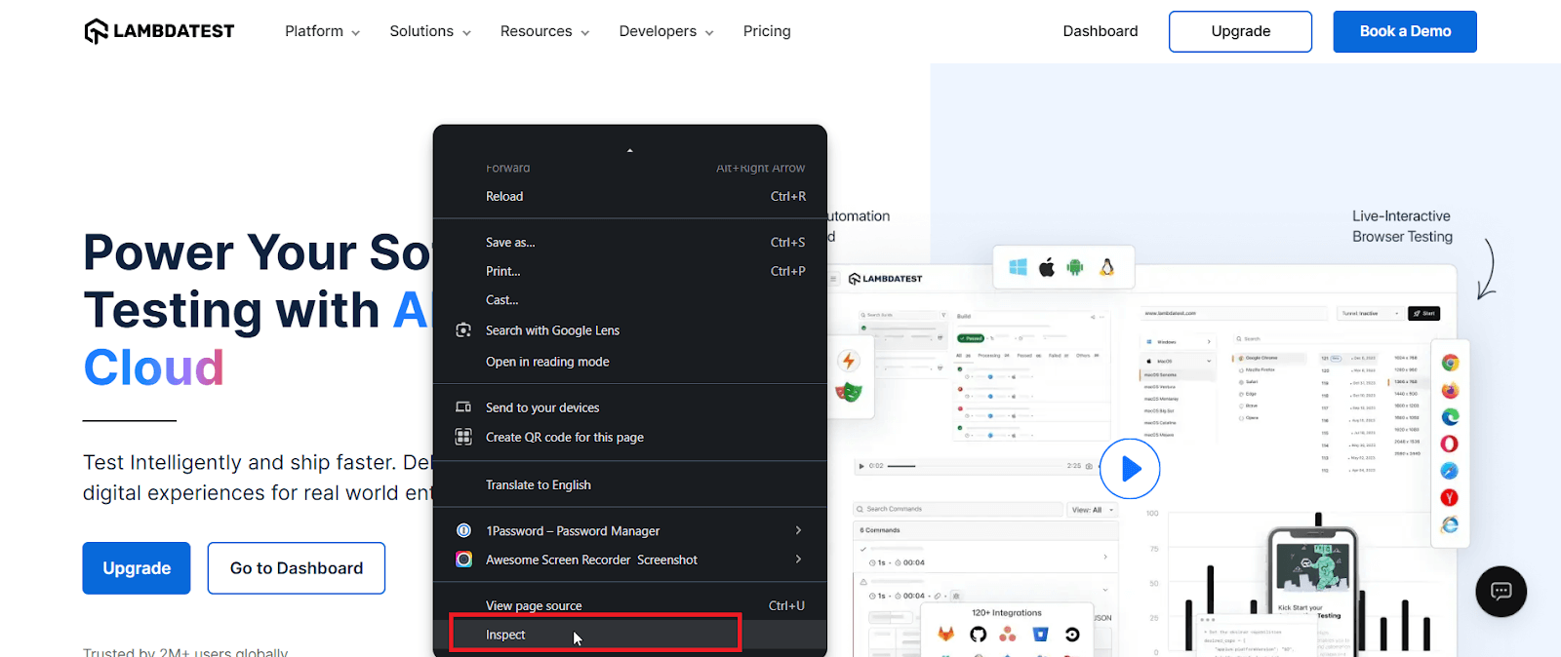Click the Apple OS icon
The width and height of the screenshot is (1561, 657).
click(x=1047, y=267)
